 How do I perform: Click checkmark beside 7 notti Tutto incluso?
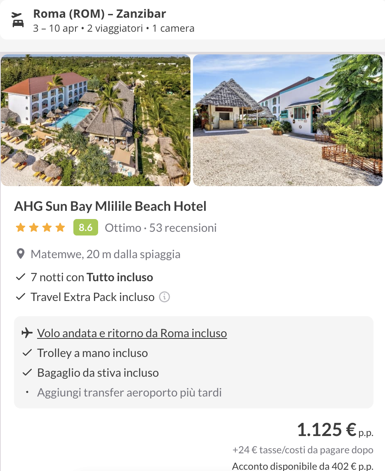[x=21, y=277]
